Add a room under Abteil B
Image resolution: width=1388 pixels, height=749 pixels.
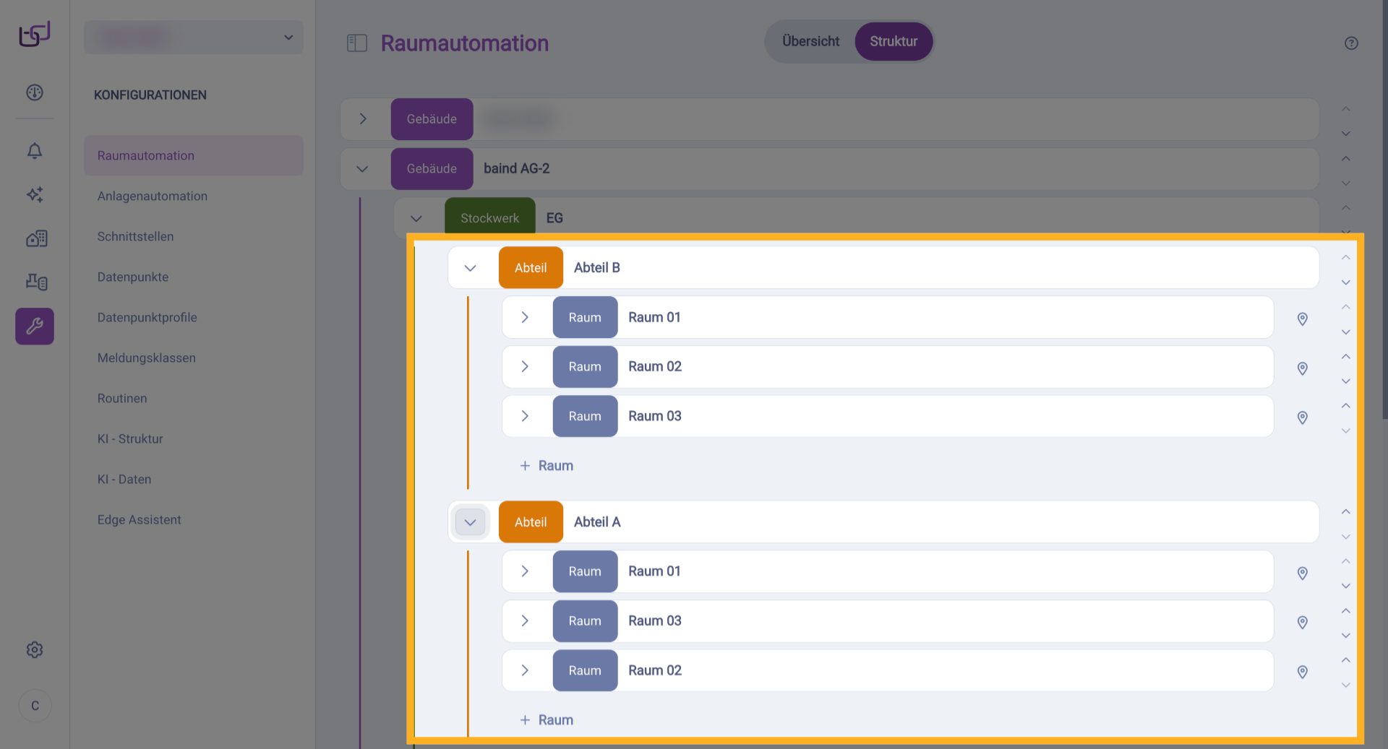click(x=547, y=466)
